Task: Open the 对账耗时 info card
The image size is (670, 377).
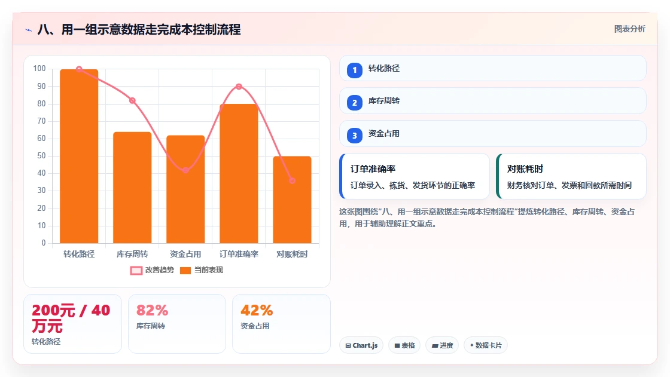Action: (x=571, y=176)
